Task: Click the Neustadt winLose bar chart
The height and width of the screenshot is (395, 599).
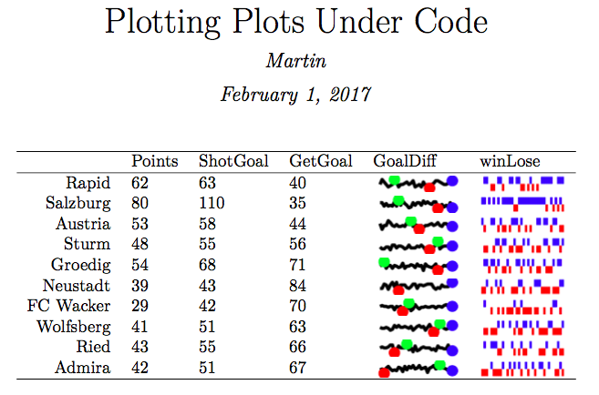Action: click(522, 287)
